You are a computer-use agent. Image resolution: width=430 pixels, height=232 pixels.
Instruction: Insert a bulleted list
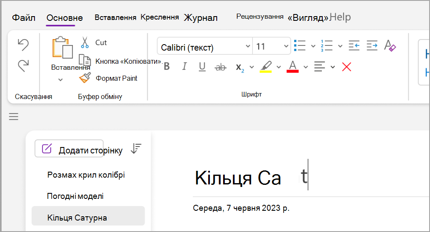pos(300,45)
